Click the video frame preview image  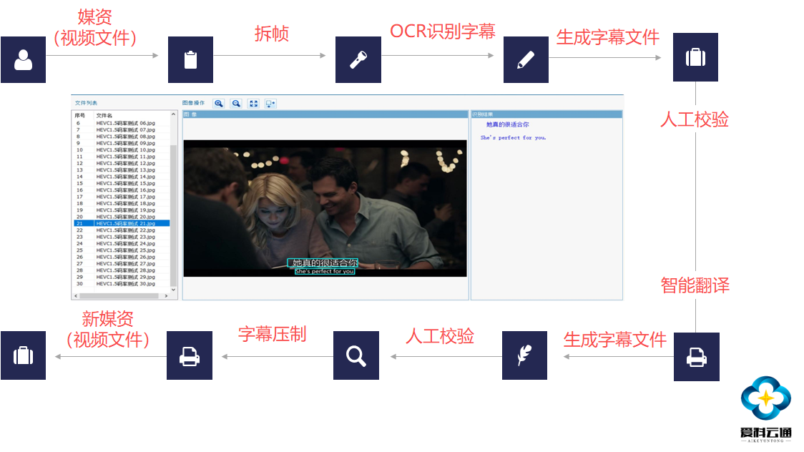click(325, 209)
